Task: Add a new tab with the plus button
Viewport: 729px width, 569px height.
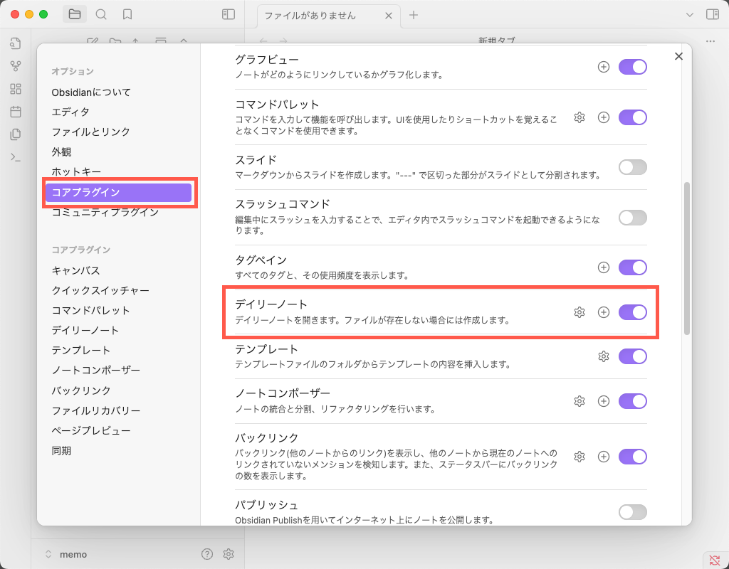Action: tap(414, 16)
